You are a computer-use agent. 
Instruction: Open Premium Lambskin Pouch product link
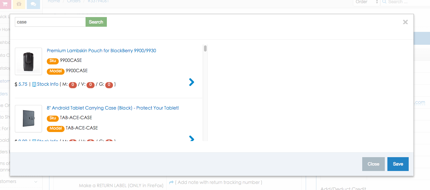pyautogui.click(x=101, y=51)
